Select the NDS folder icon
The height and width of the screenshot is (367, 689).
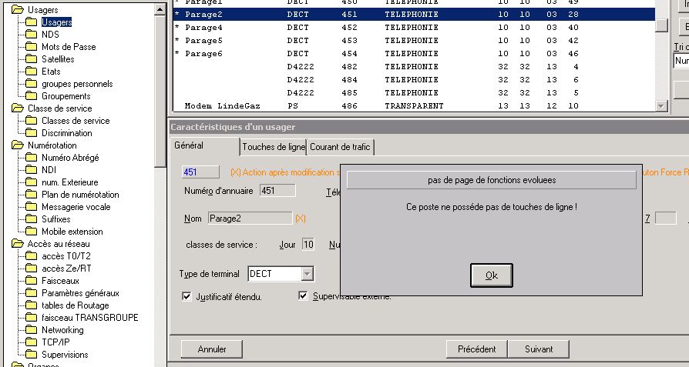click(31, 34)
